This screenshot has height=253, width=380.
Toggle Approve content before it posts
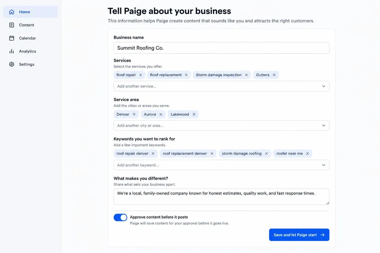[120, 217]
